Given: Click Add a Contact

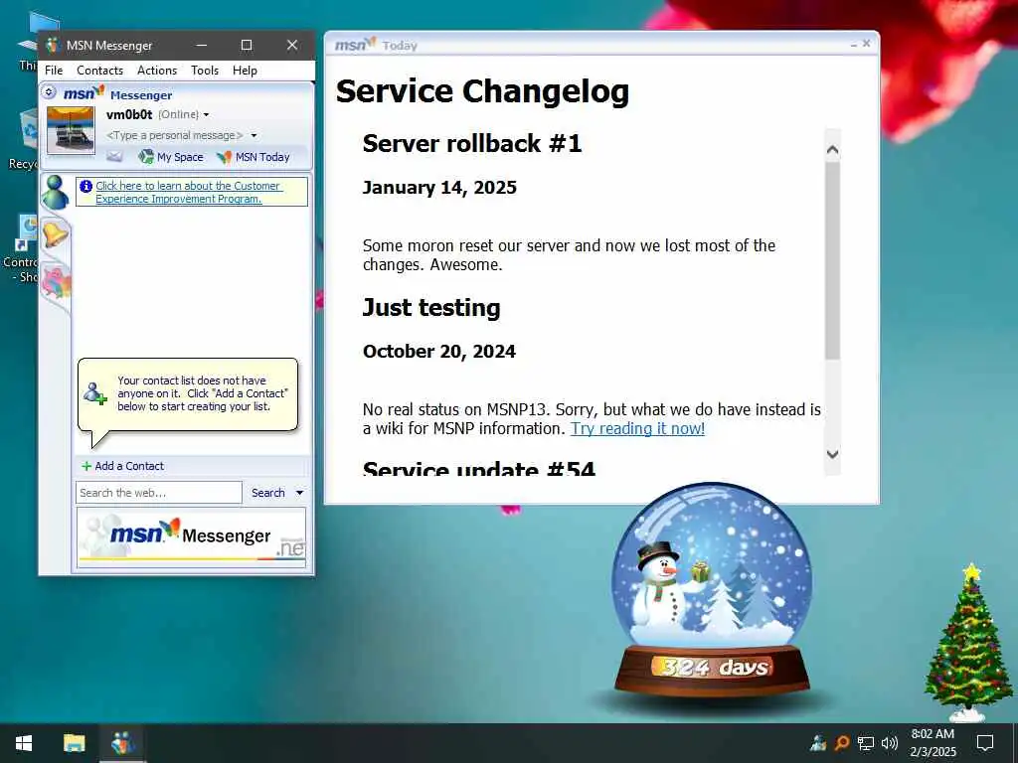Looking at the screenshot, I should tap(122, 466).
